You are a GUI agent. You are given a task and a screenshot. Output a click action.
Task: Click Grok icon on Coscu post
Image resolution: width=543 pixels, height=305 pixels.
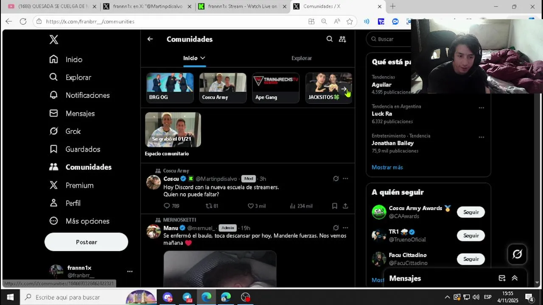pyautogui.click(x=336, y=179)
